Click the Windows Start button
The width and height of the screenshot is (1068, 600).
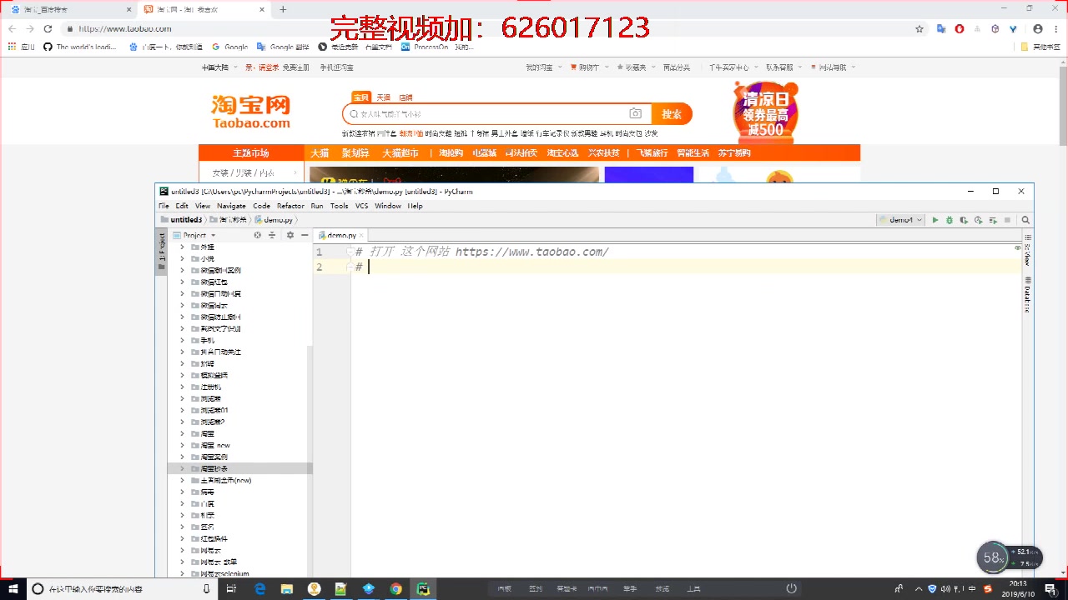click(x=13, y=588)
